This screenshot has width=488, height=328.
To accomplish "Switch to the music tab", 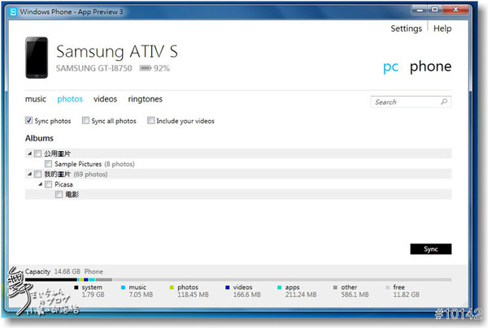I will click(x=36, y=99).
